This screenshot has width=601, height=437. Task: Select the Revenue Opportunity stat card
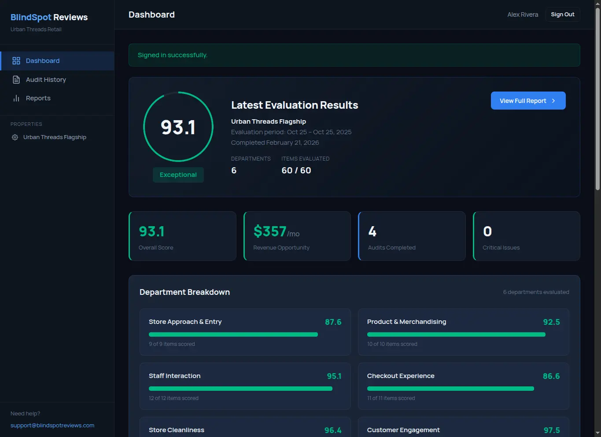pyautogui.click(x=297, y=236)
